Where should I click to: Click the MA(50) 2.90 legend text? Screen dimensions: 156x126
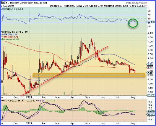[x=10, y=34]
